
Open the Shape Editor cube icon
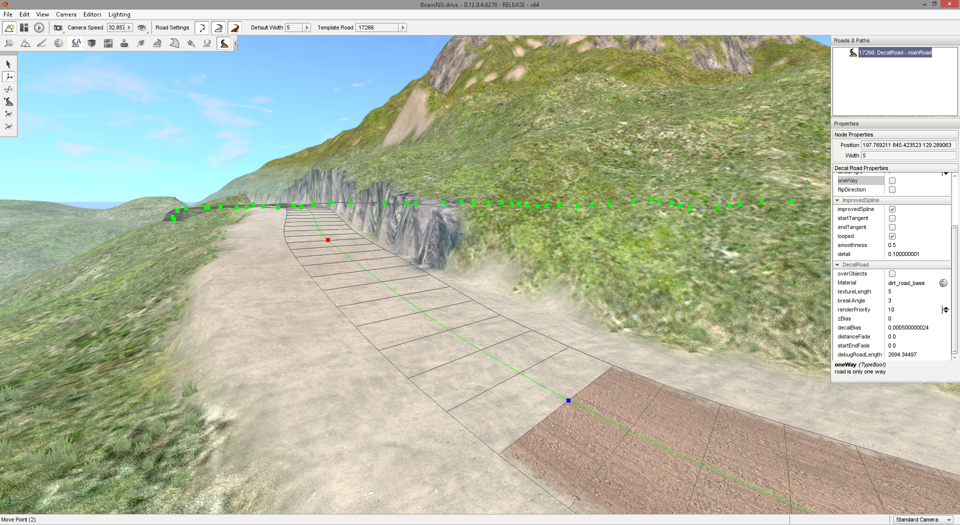tap(91, 43)
